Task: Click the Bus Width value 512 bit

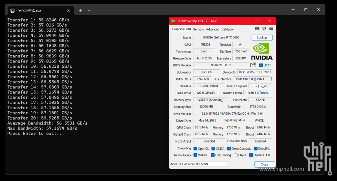Action: pyautogui.click(x=260, y=100)
